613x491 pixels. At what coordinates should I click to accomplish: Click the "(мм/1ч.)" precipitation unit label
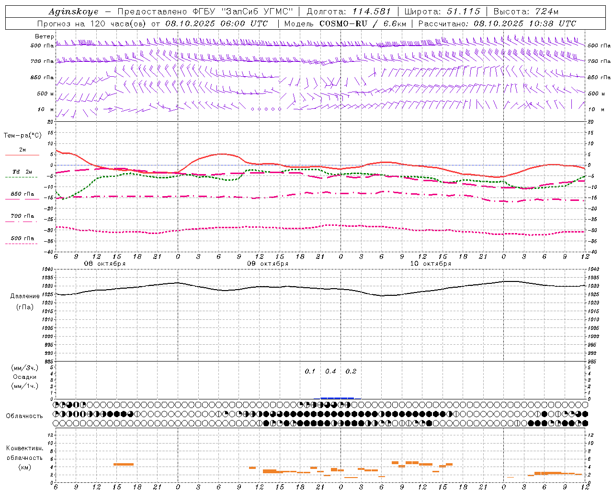pyautogui.click(x=25, y=386)
